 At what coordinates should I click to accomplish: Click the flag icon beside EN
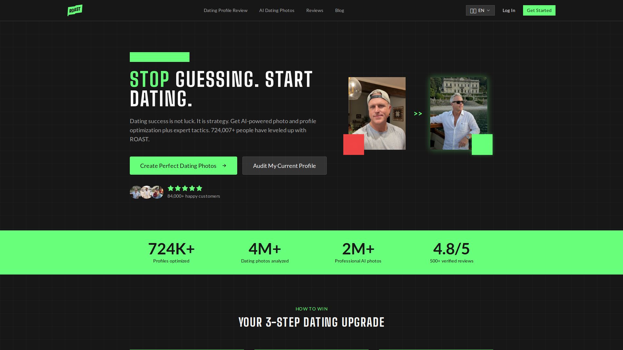click(x=473, y=11)
